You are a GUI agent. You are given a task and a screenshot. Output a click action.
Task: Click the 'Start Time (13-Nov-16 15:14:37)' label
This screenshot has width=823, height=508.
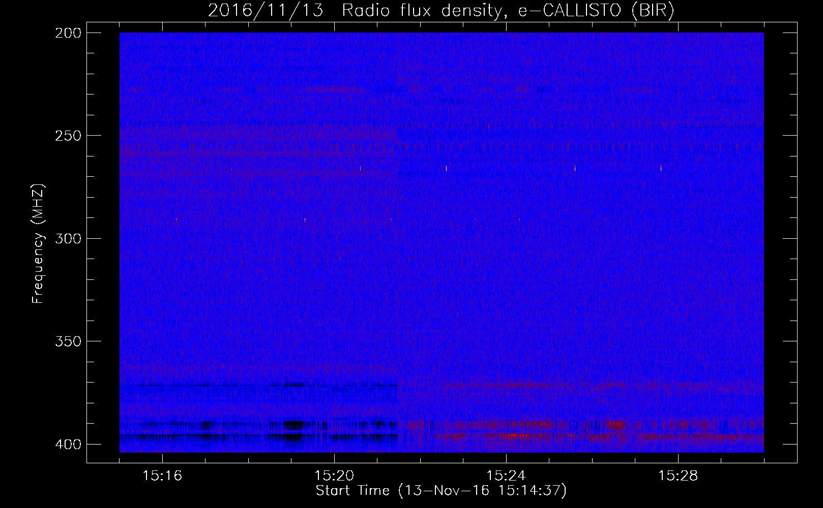click(441, 491)
